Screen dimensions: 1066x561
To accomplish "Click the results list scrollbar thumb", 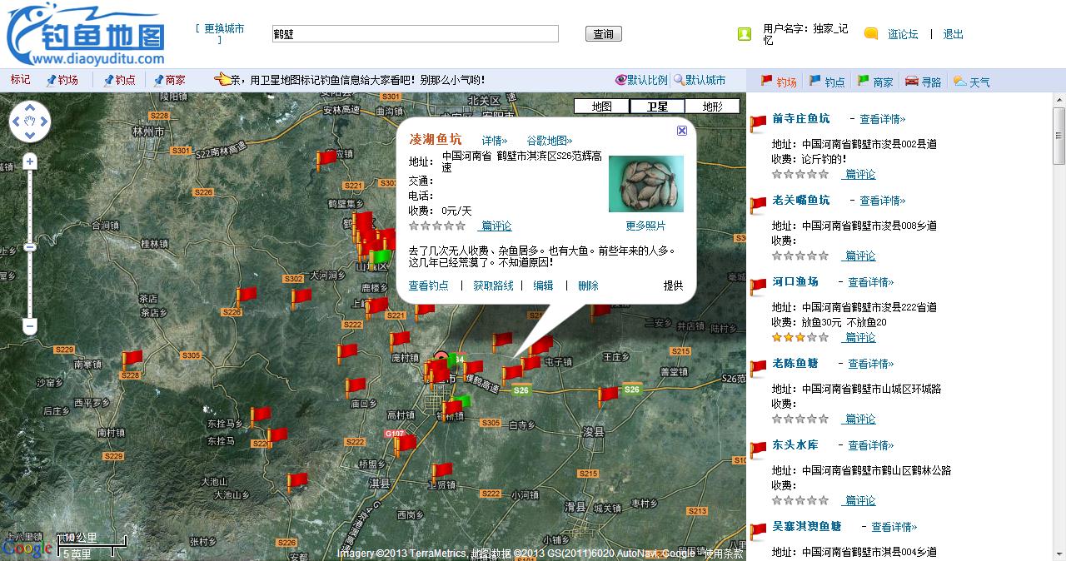I will 1059,136.
